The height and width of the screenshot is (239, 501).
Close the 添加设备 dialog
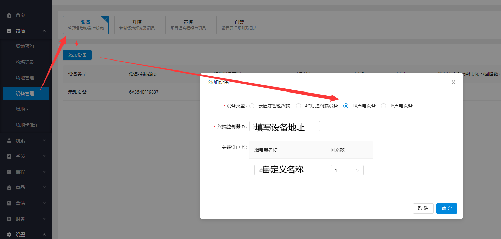(453, 82)
